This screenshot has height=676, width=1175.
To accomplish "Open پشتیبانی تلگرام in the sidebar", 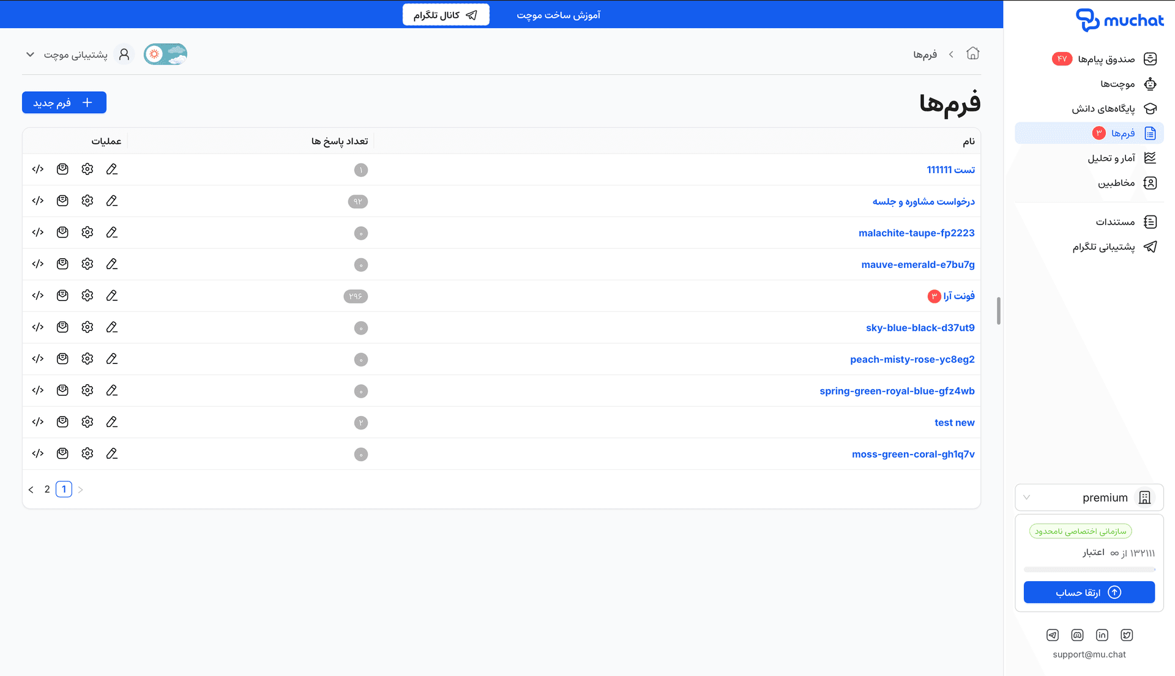I will pyautogui.click(x=1089, y=247).
